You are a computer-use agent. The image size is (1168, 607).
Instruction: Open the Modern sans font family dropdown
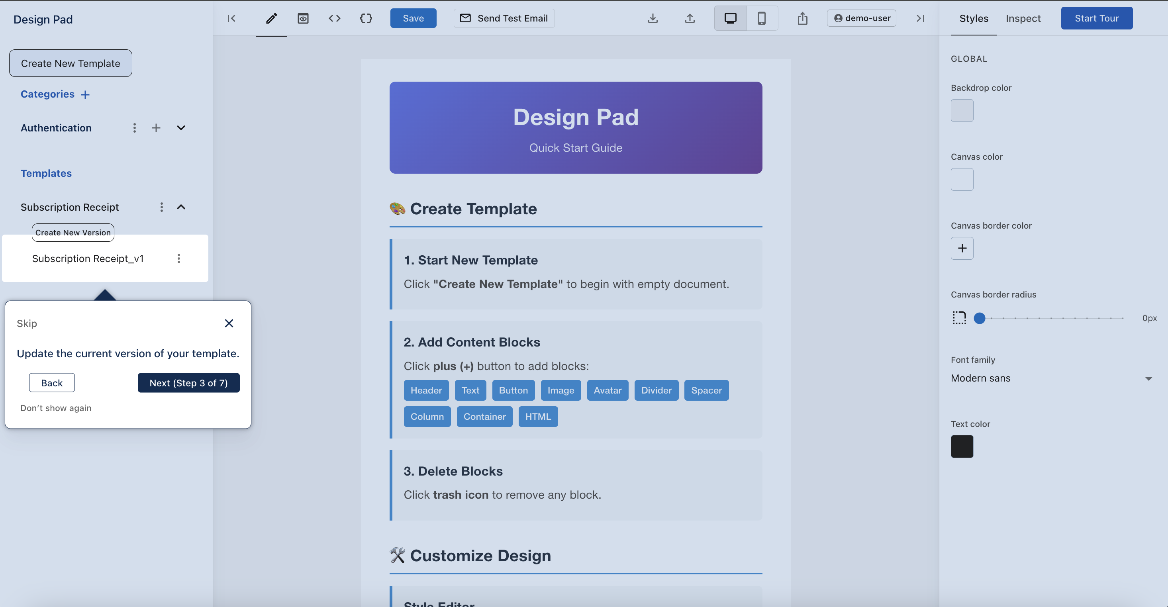(1052, 378)
